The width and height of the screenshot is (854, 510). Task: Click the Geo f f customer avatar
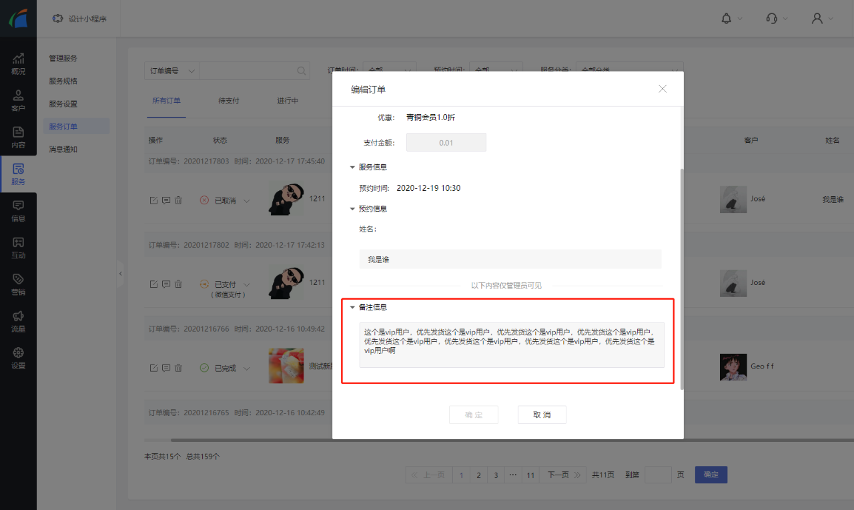[x=733, y=366]
